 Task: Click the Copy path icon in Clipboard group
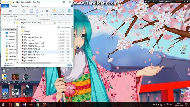point(37,13)
